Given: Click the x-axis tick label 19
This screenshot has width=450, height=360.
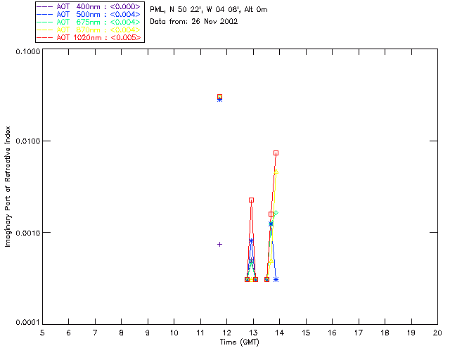Looking at the screenshot, I should (x=411, y=333).
